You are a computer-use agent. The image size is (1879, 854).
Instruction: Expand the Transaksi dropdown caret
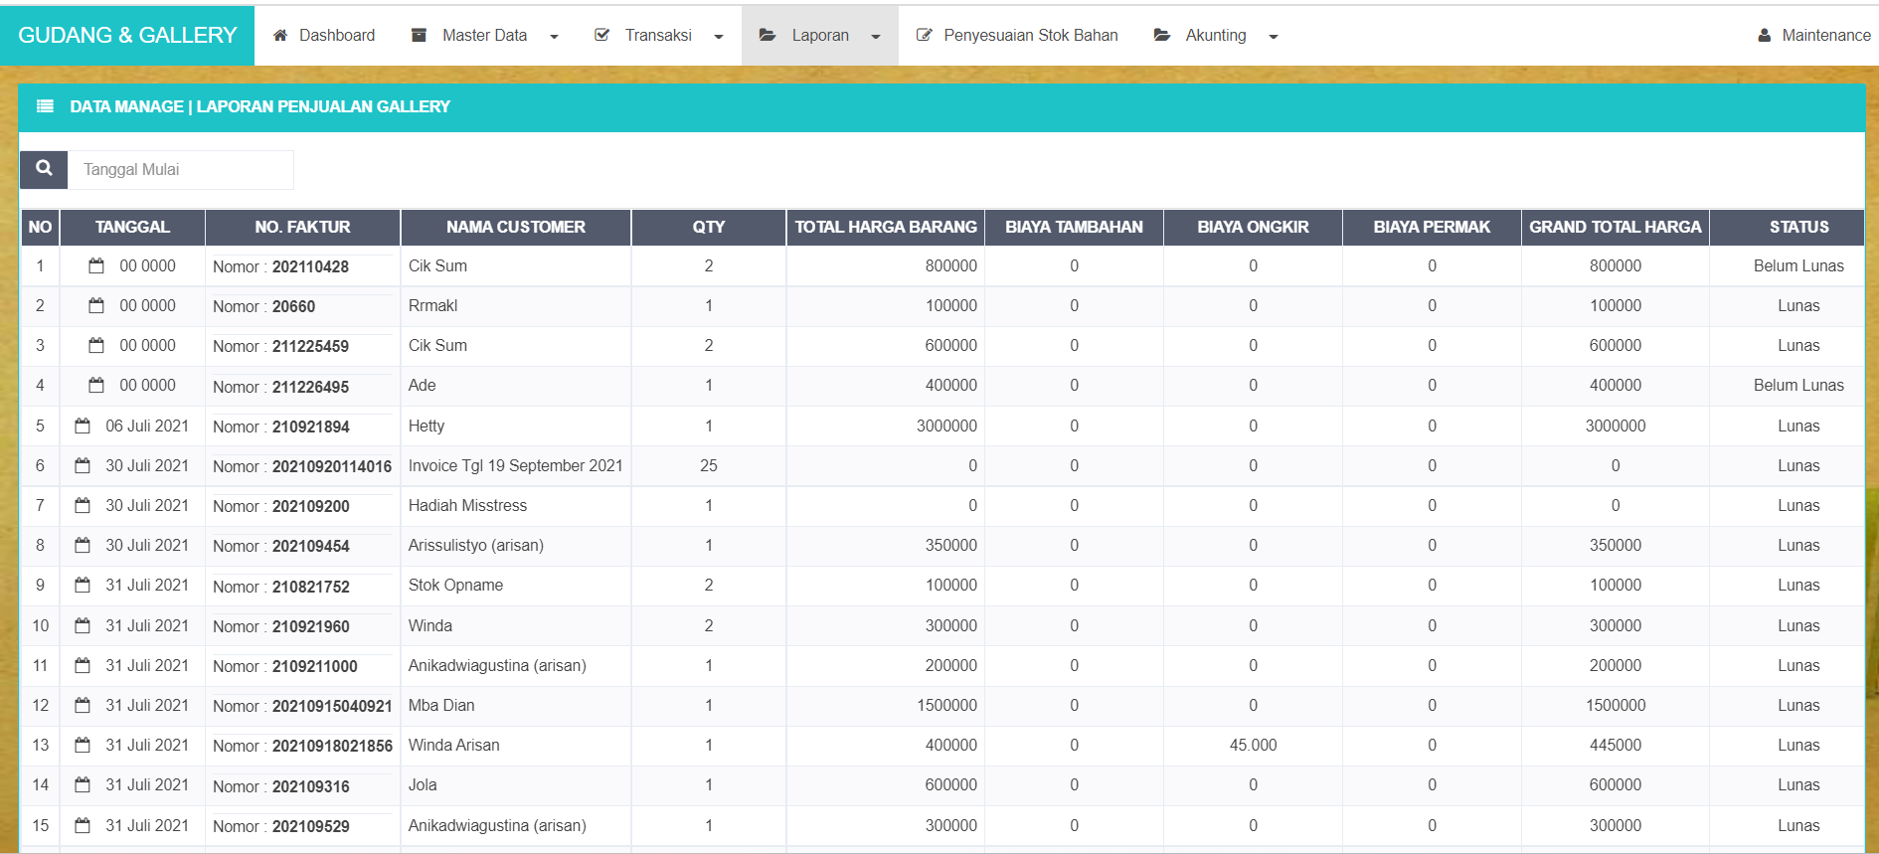click(719, 37)
